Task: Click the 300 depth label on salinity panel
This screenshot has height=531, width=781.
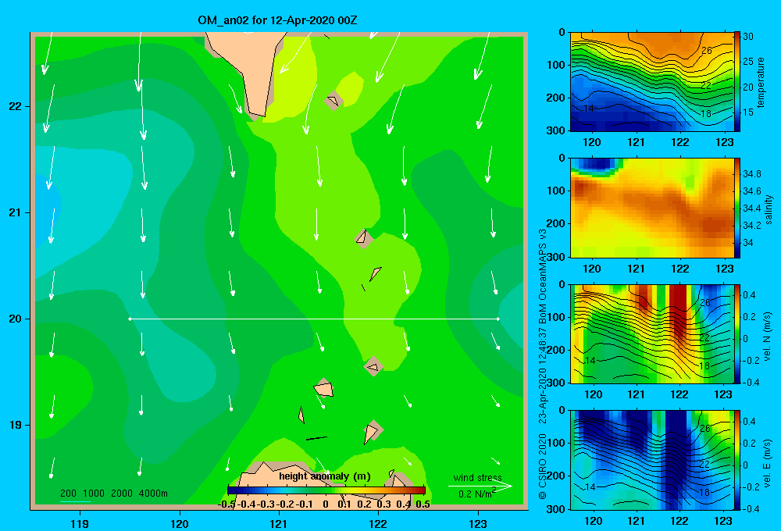Action: (555, 257)
